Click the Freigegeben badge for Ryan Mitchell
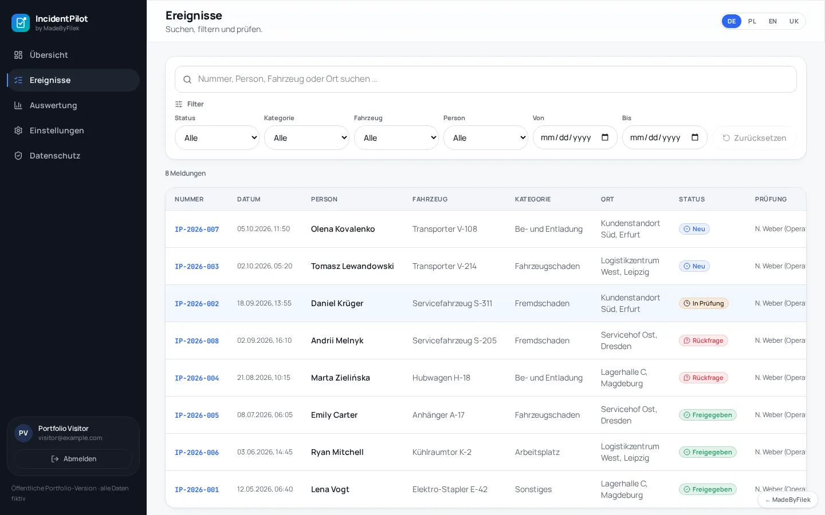825x515 pixels. (708, 452)
